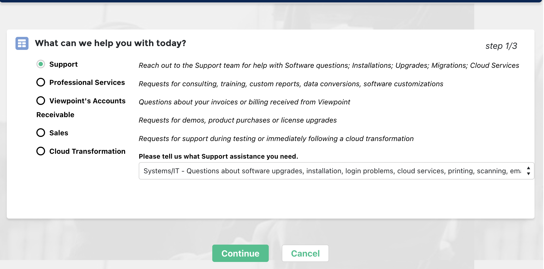Screen dimensions: 544x269
Task: Click 'Please tell us what Support assistance' label
Action: (218, 156)
